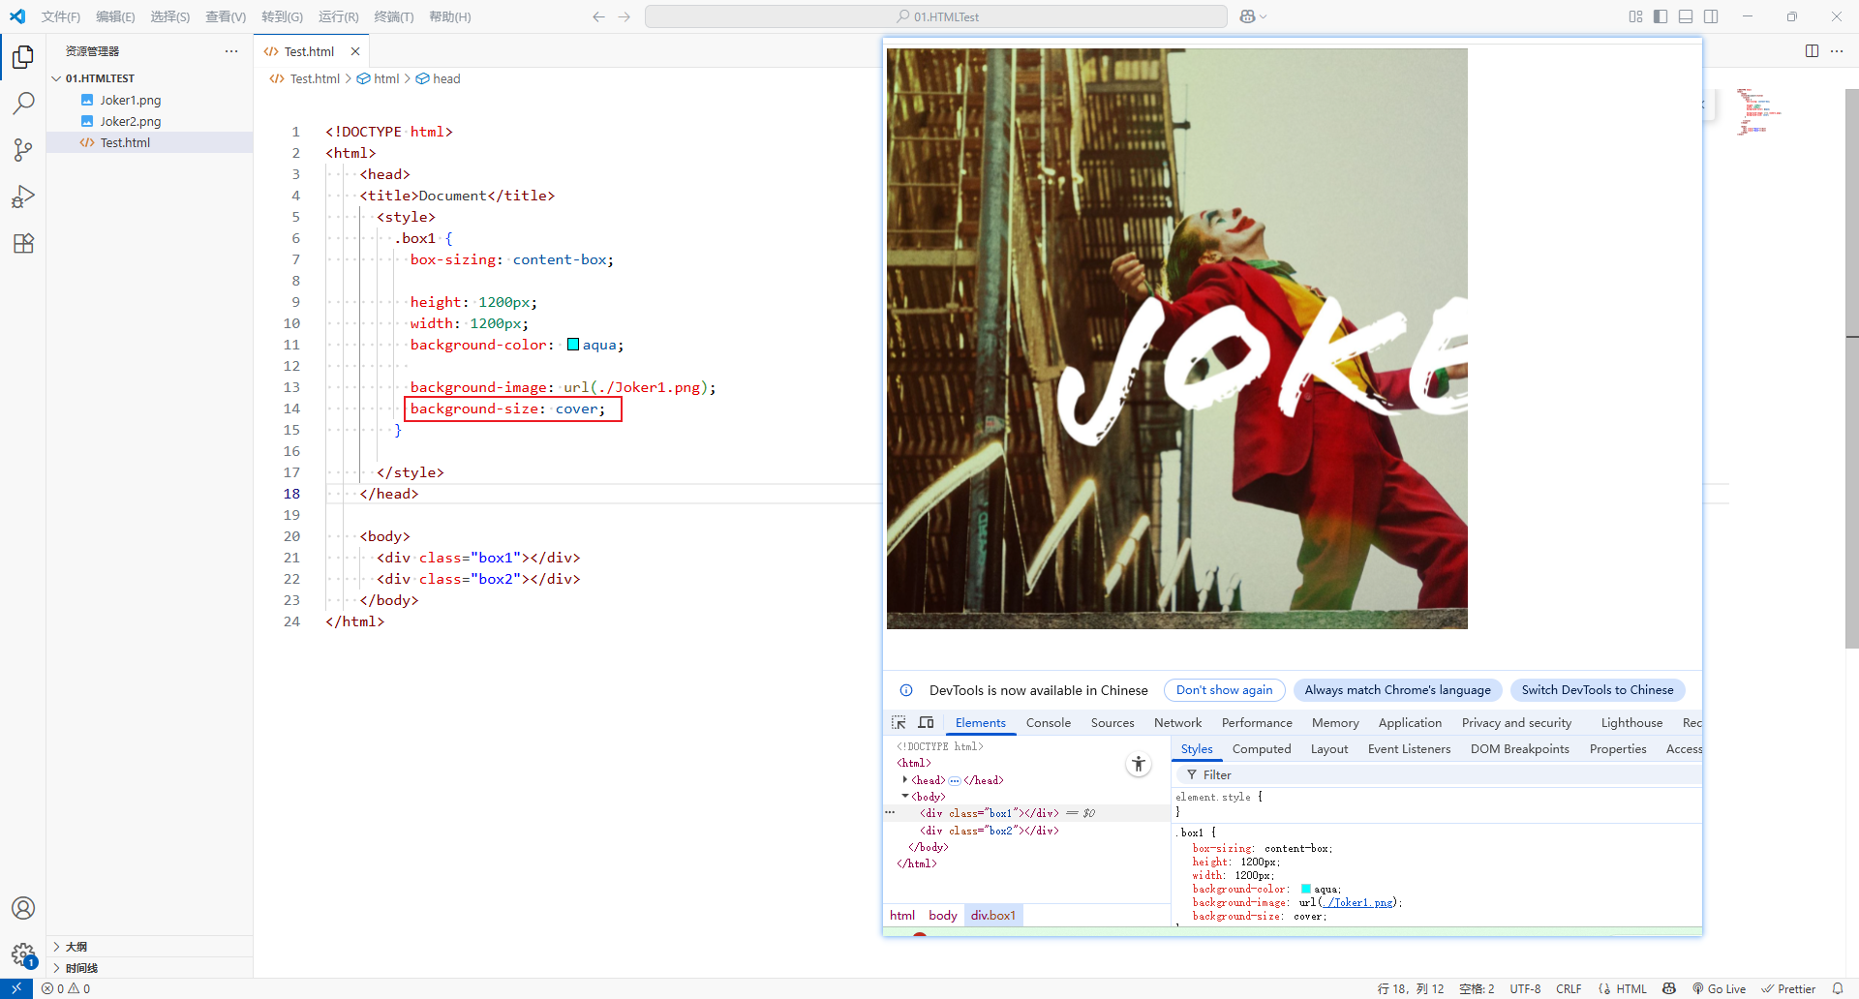Screen dimensions: 1859x999
Task: Click the accessibility icon in Elements panel
Action: click(x=1139, y=765)
